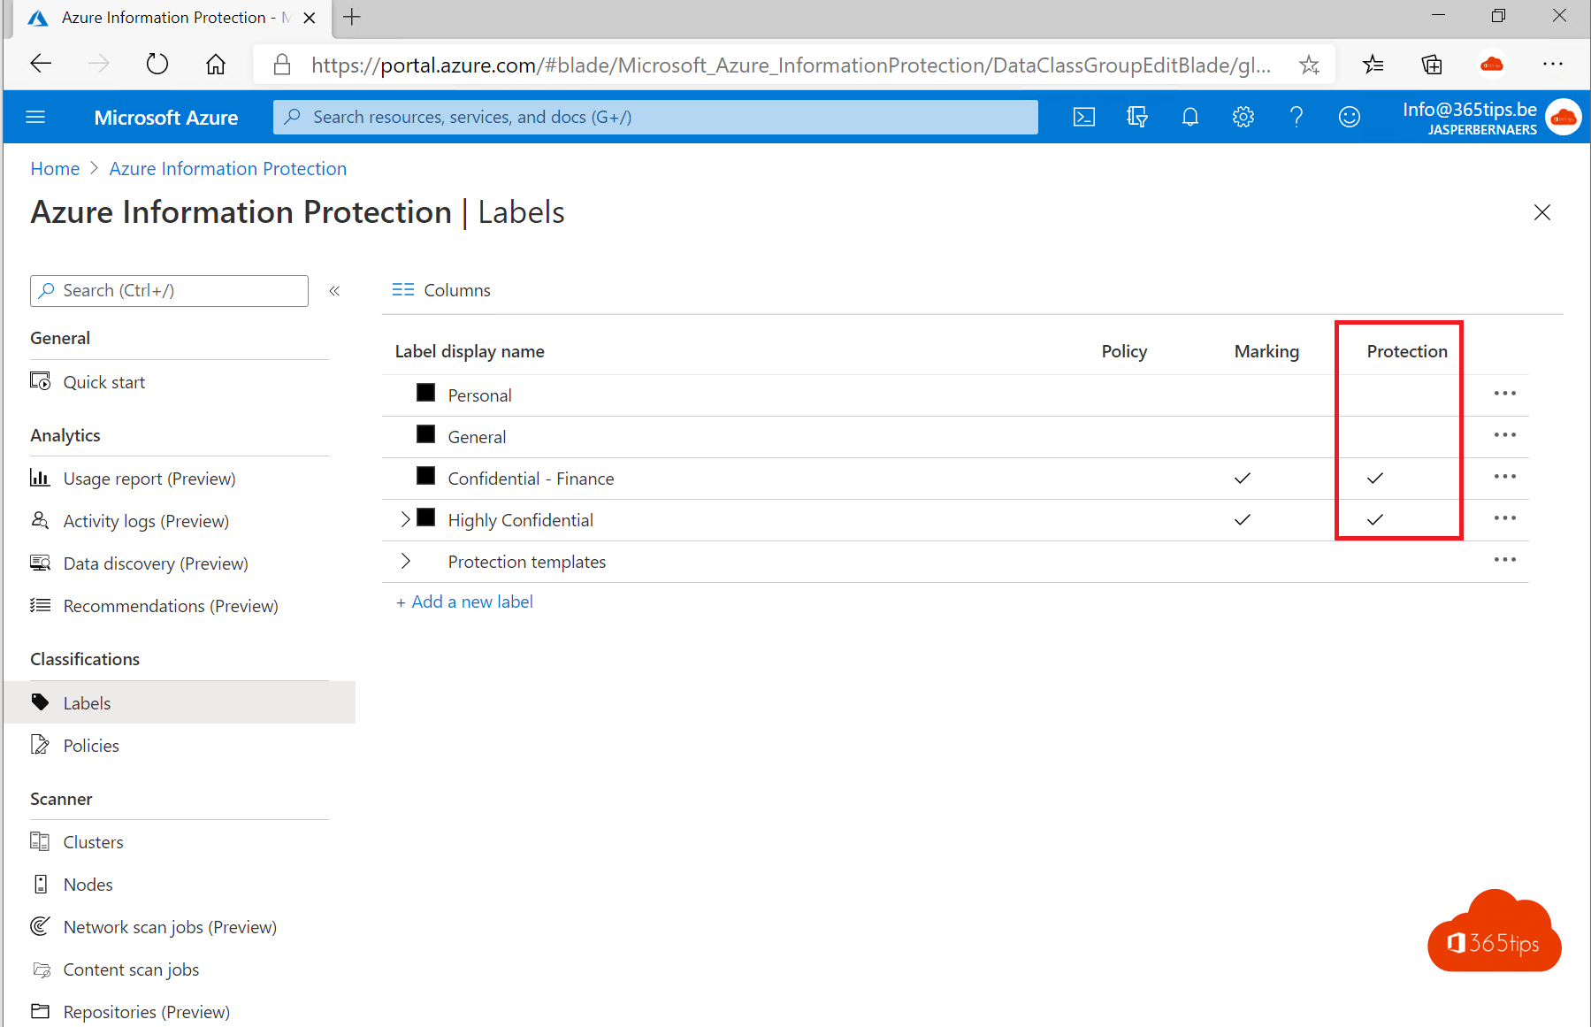The image size is (1591, 1027).
Task: Open browser Settings and more menu
Action: point(1553,64)
